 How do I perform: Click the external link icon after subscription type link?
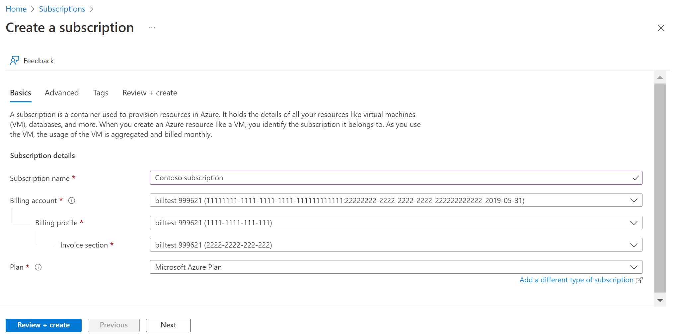click(639, 280)
